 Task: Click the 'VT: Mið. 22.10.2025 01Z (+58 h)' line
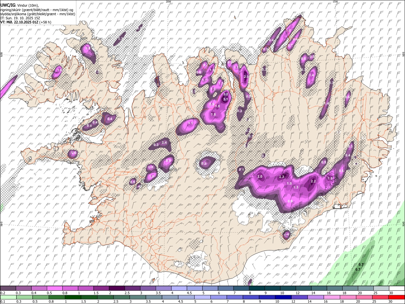click(x=26, y=22)
